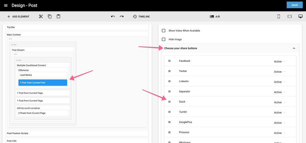306x143 pixels.
Task: Redo the last undone change
Action: 121,17
